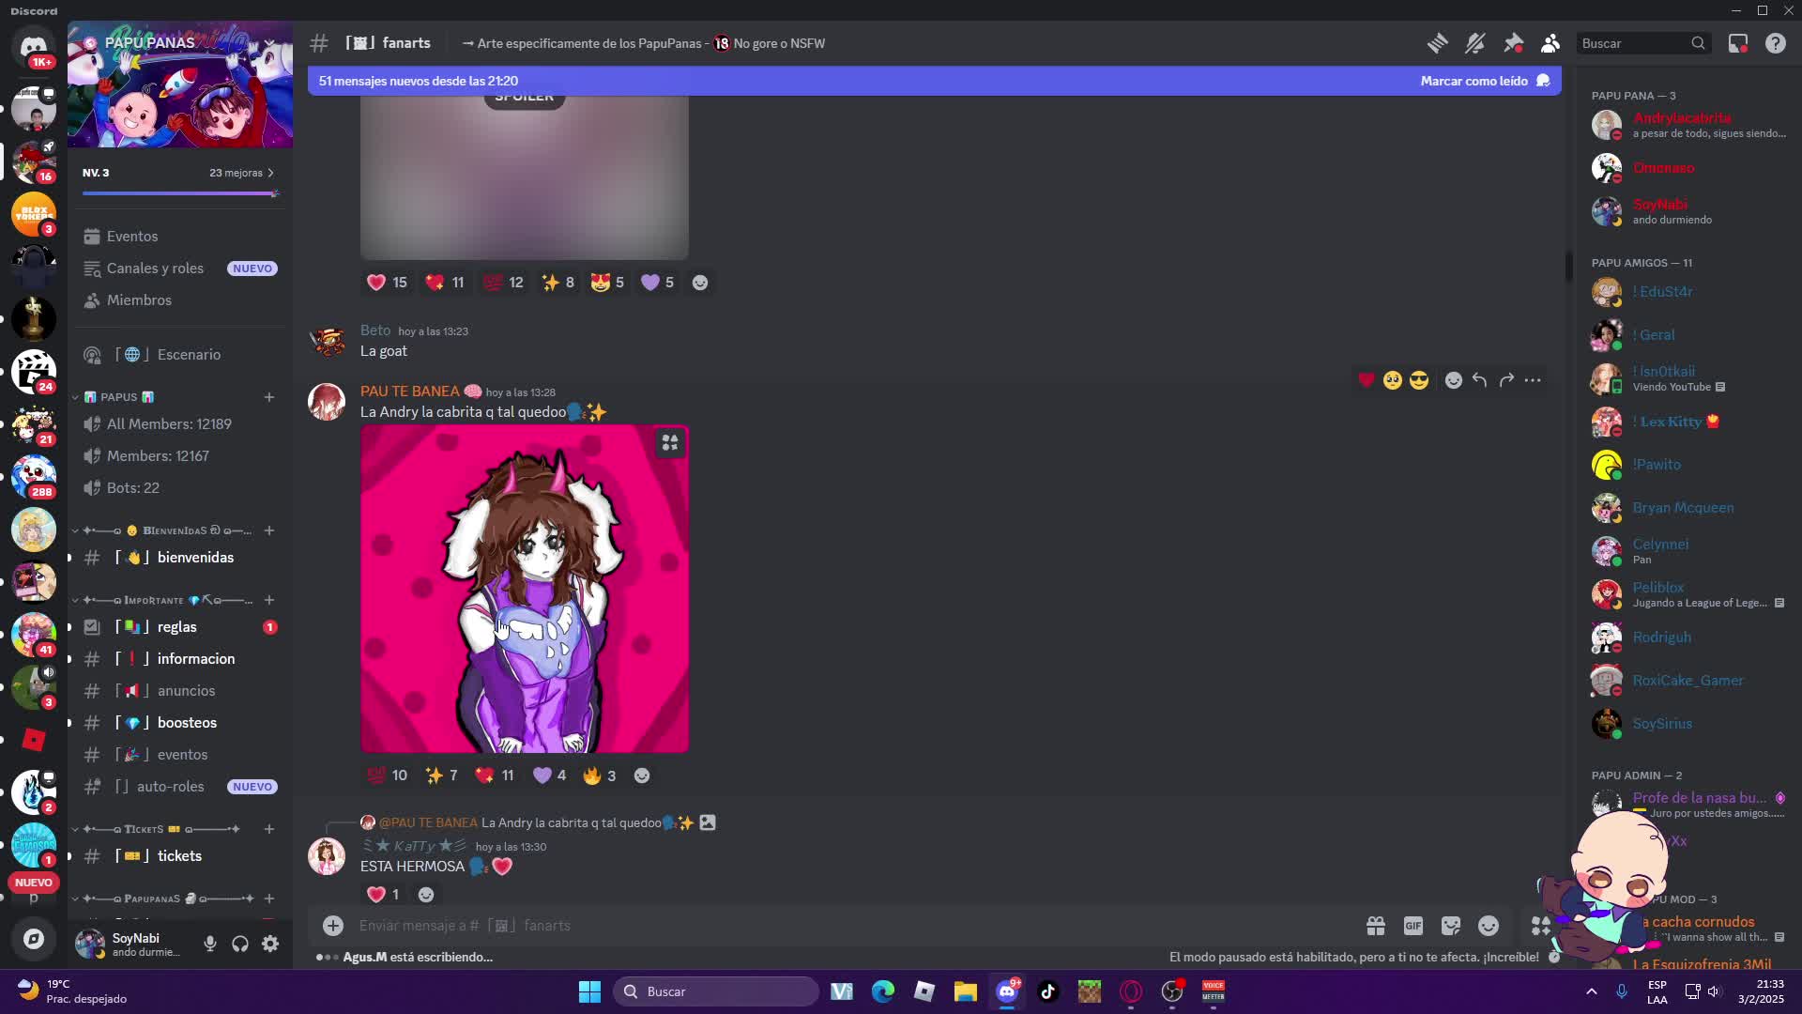The width and height of the screenshot is (1802, 1014).
Task: Toggle sparkles reaction 8 on spoiler image
Action: 558,283
